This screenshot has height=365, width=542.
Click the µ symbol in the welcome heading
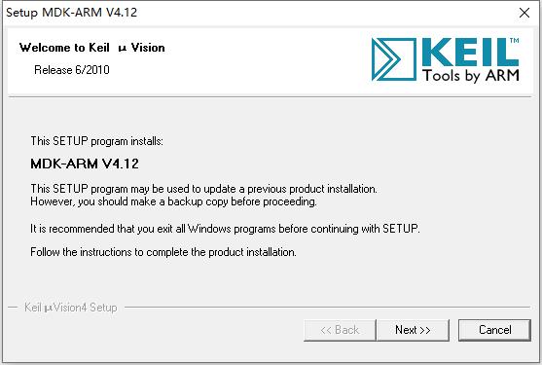[x=122, y=49]
